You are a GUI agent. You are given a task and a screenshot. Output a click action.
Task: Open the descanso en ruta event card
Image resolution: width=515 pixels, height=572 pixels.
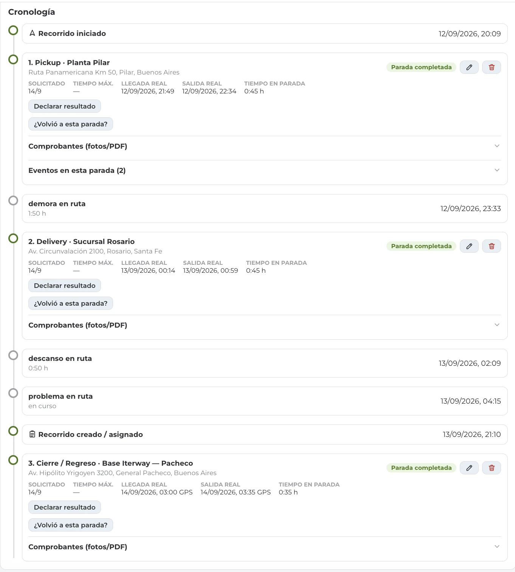(x=265, y=363)
